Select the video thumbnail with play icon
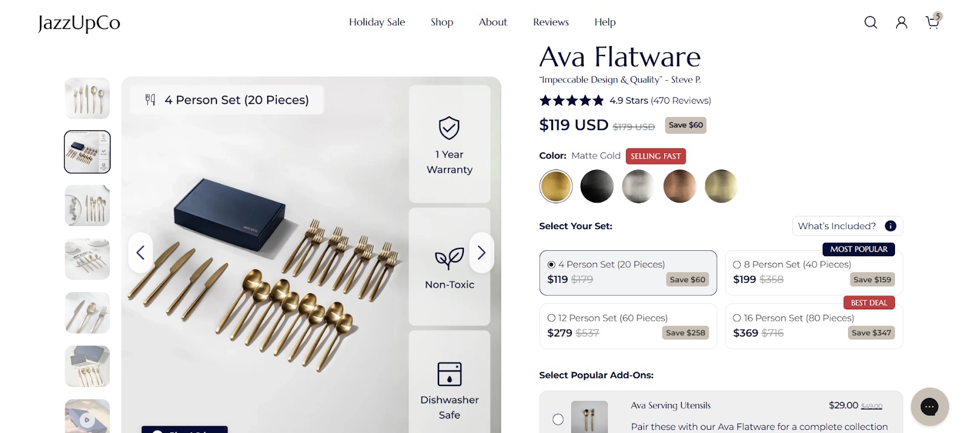This screenshot has width=965, height=433. [87, 416]
